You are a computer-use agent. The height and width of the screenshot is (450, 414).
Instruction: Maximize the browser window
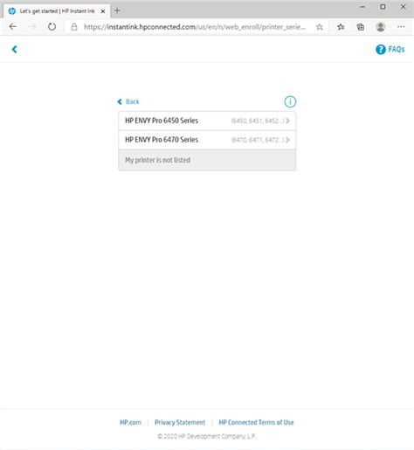383,7
